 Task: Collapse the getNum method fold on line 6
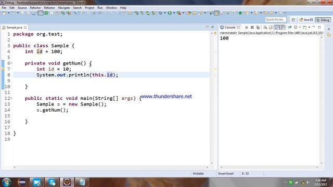click(x=11, y=63)
